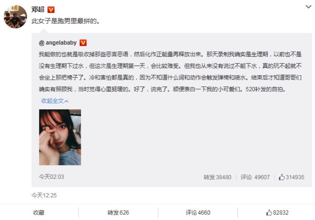This screenshot has height=220, width=315.
Task: Click the verified V badge beside 邓超
Action: tap(51, 9)
